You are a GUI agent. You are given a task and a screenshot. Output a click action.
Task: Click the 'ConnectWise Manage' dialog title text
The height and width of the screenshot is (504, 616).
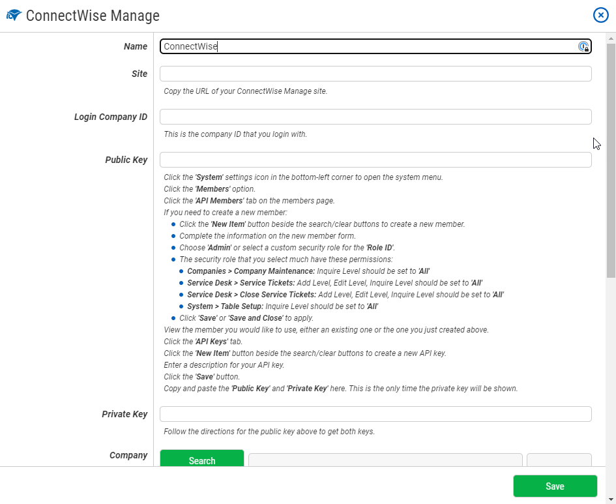click(x=93, y=16)
